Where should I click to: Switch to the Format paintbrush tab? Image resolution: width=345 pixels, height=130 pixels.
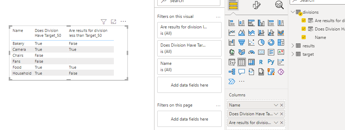(256, 5)
